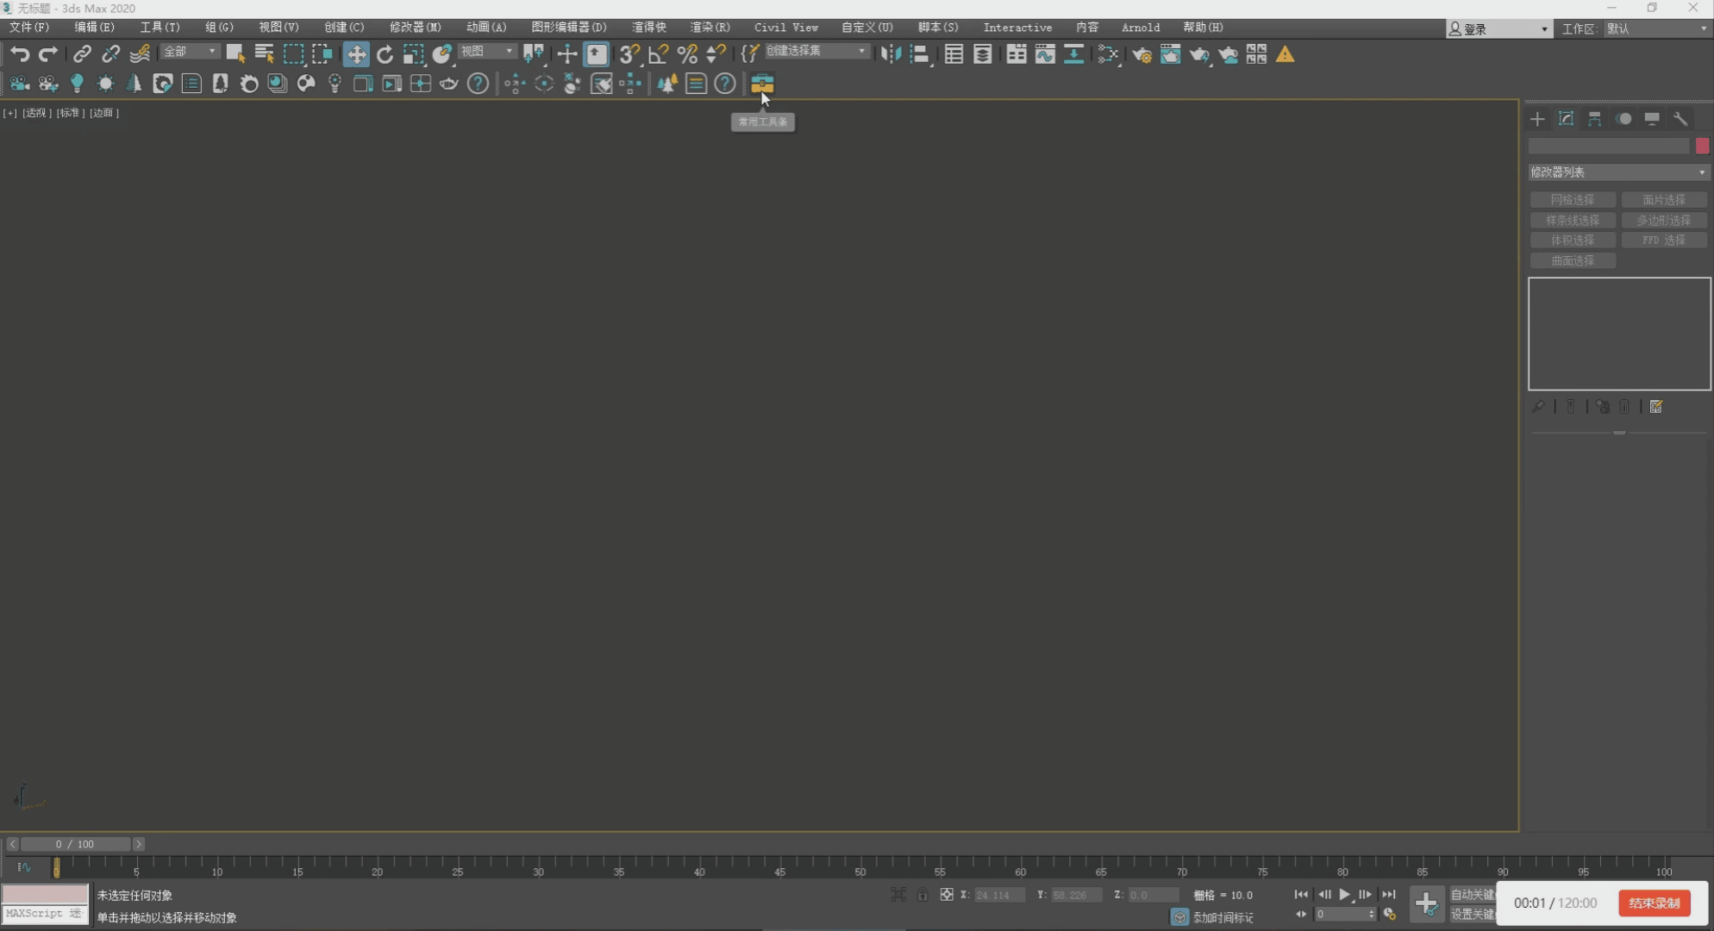
Task: Toggle 3D Snaps
Action: pyautogui.click(x=629, y=54)
